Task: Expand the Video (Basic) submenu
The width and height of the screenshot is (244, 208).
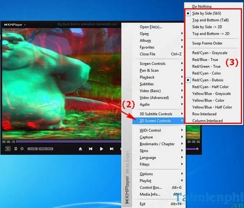Action: (158, 91)
